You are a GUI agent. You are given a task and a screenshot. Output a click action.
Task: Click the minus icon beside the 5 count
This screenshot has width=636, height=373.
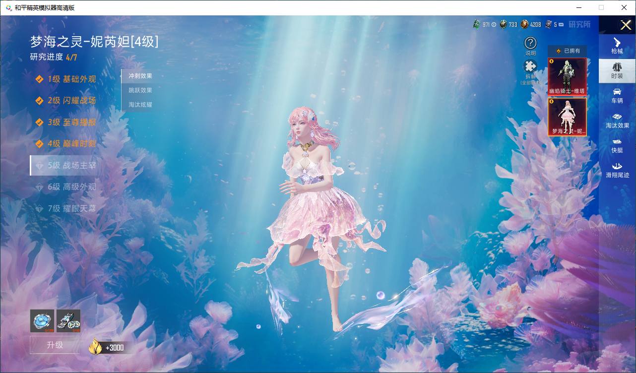coord(561,24)
